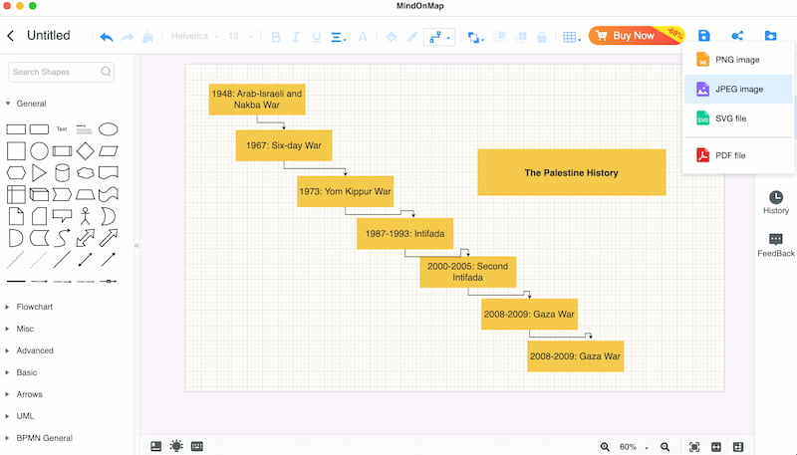Click the send to back icon
The width and height of the screenshot is (797, 455).
[x=521, y=37]
